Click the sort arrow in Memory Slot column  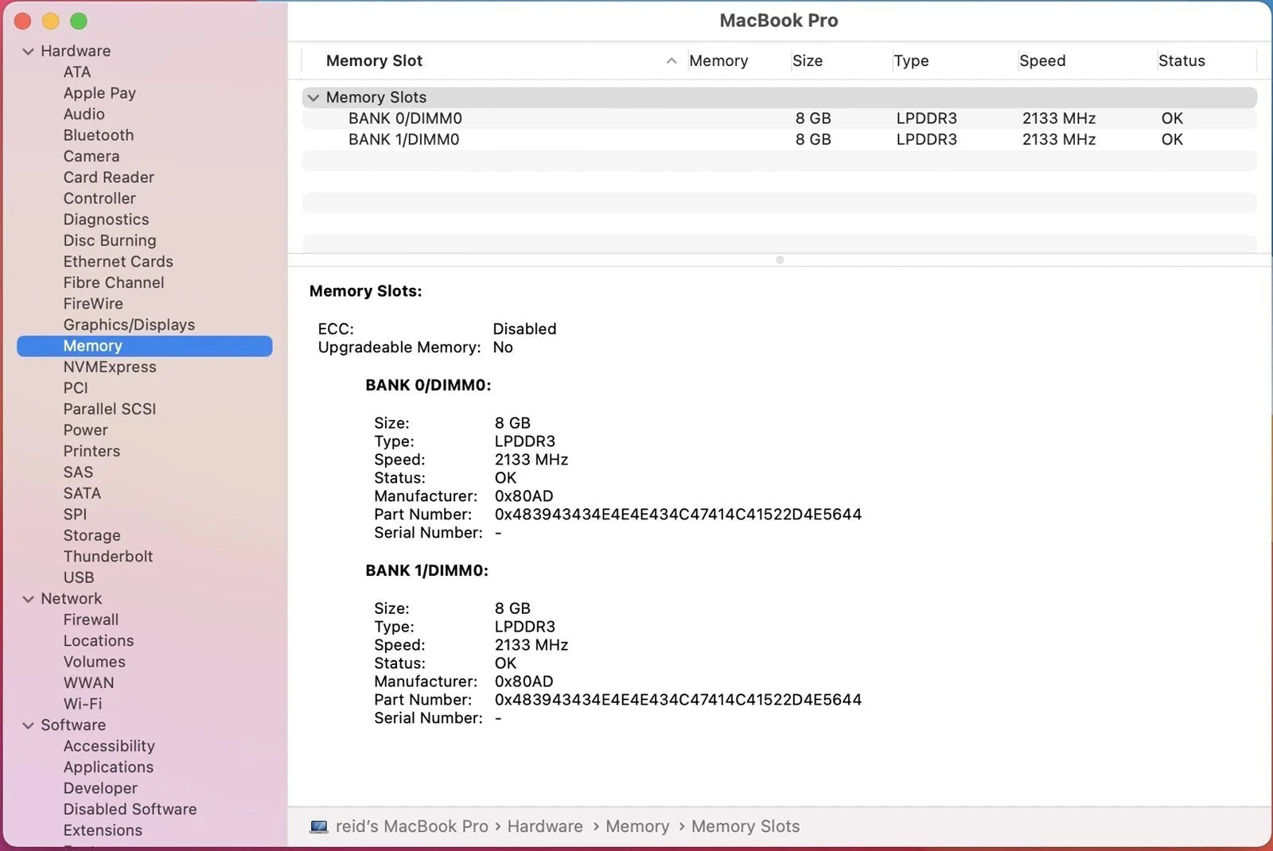pos(672,61)
